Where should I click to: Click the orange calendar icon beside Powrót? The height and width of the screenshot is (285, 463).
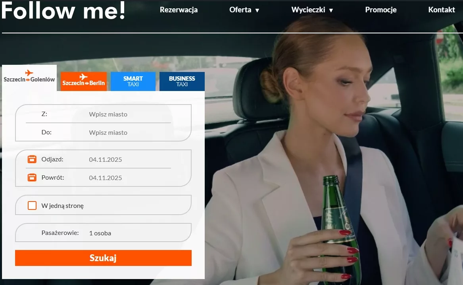coord(32,178)
